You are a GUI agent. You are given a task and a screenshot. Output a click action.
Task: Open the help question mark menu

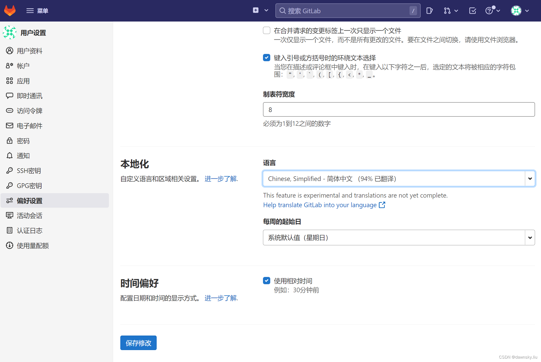[x=491, y=11]
